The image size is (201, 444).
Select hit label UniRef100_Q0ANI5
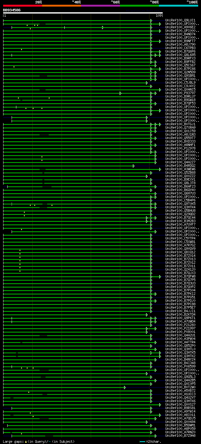click(180, 90)
